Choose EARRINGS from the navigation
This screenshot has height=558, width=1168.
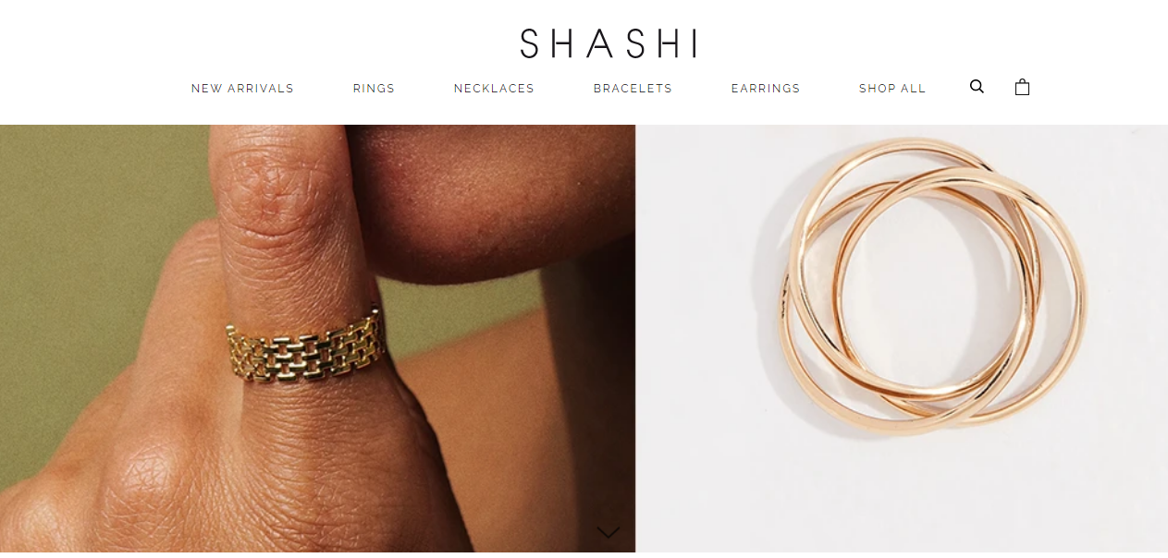coord(766,89)
